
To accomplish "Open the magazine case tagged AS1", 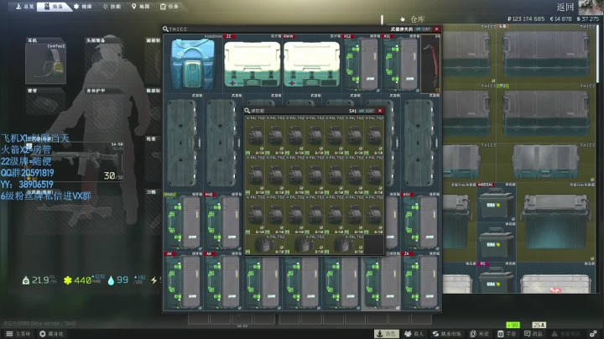I will (401, 63).
